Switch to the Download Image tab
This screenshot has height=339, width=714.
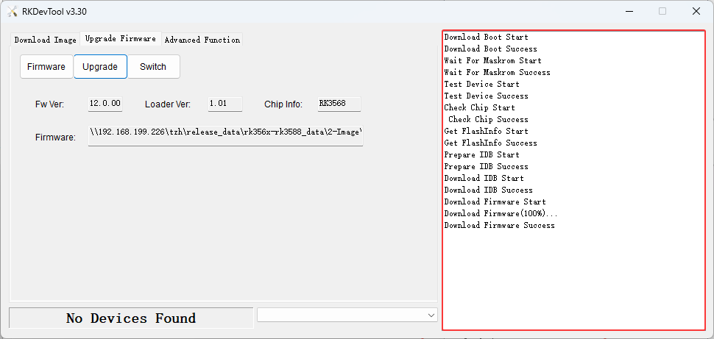pyautogui.click(x=45, y=40)
